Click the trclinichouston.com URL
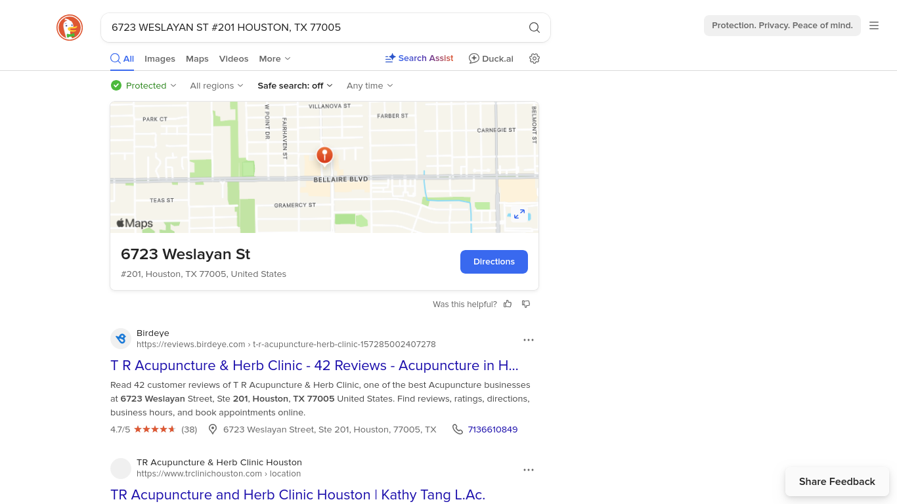 pyautogui.click(x=219, y=474)
